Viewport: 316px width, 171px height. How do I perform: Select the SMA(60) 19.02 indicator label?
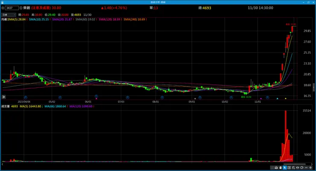[x=86, y=19]
